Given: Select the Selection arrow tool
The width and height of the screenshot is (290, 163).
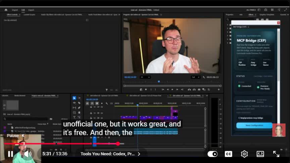Looking at the screenshot, I should (x=74, y=98).
